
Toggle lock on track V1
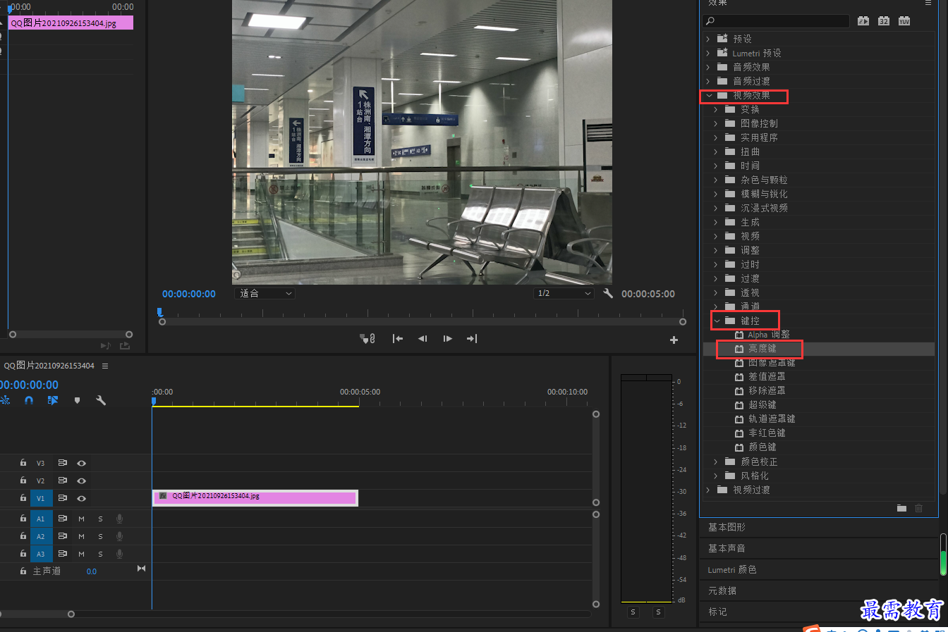(x=23, y=497)
